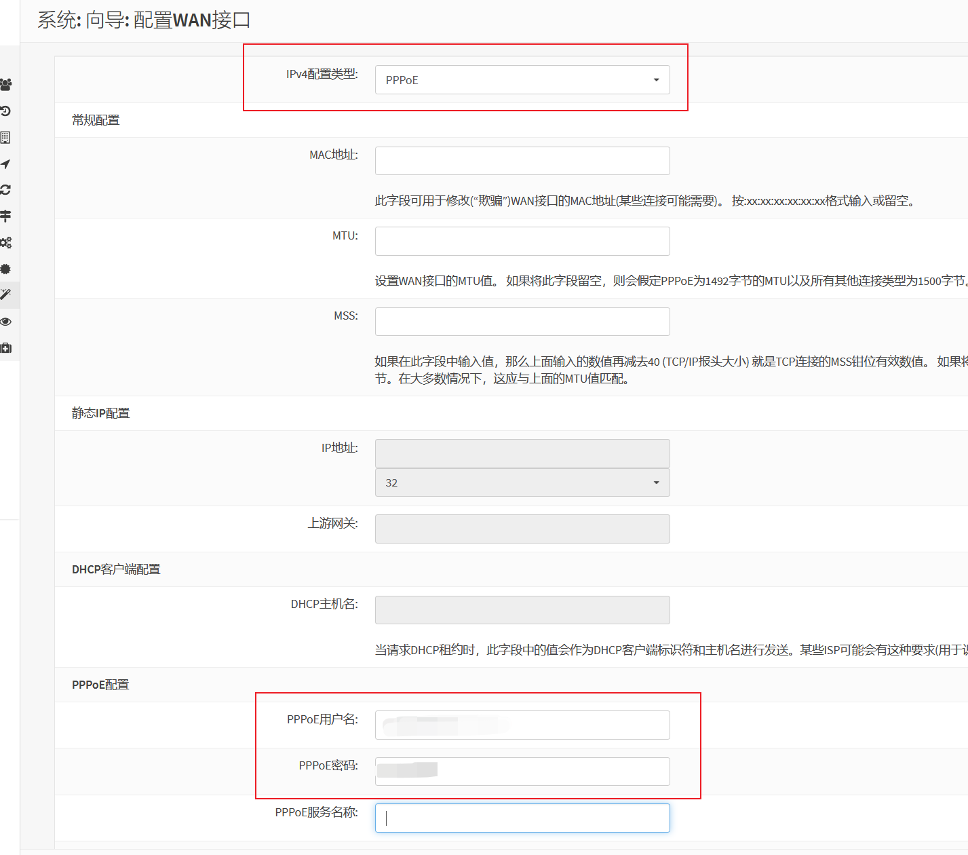Click the 上游网关 field
Screen dimensions: 968x855
[x=522, y=529]
